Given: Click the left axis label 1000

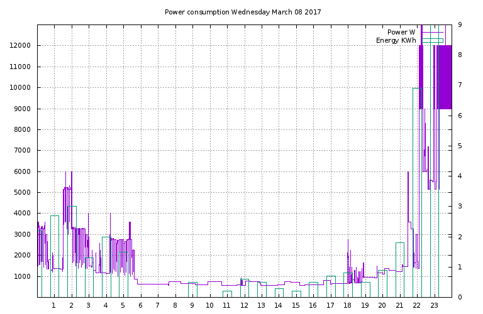Looking at the screenshot, I should click(x=22, y=276).
